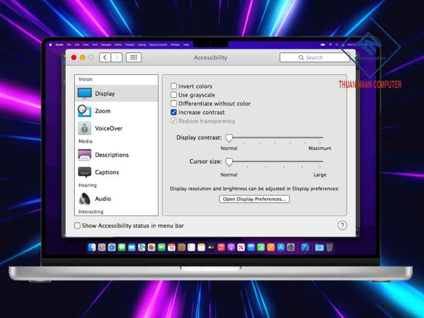The width and height of the screenshot is (424, 318).
Task: Toggle Show Accessibility status in menu bar
Action: tap(78, 226)
